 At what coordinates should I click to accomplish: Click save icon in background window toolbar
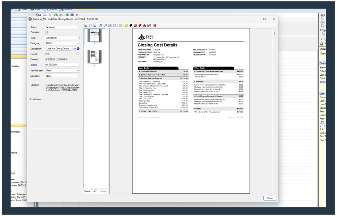(x=39, y=15)
